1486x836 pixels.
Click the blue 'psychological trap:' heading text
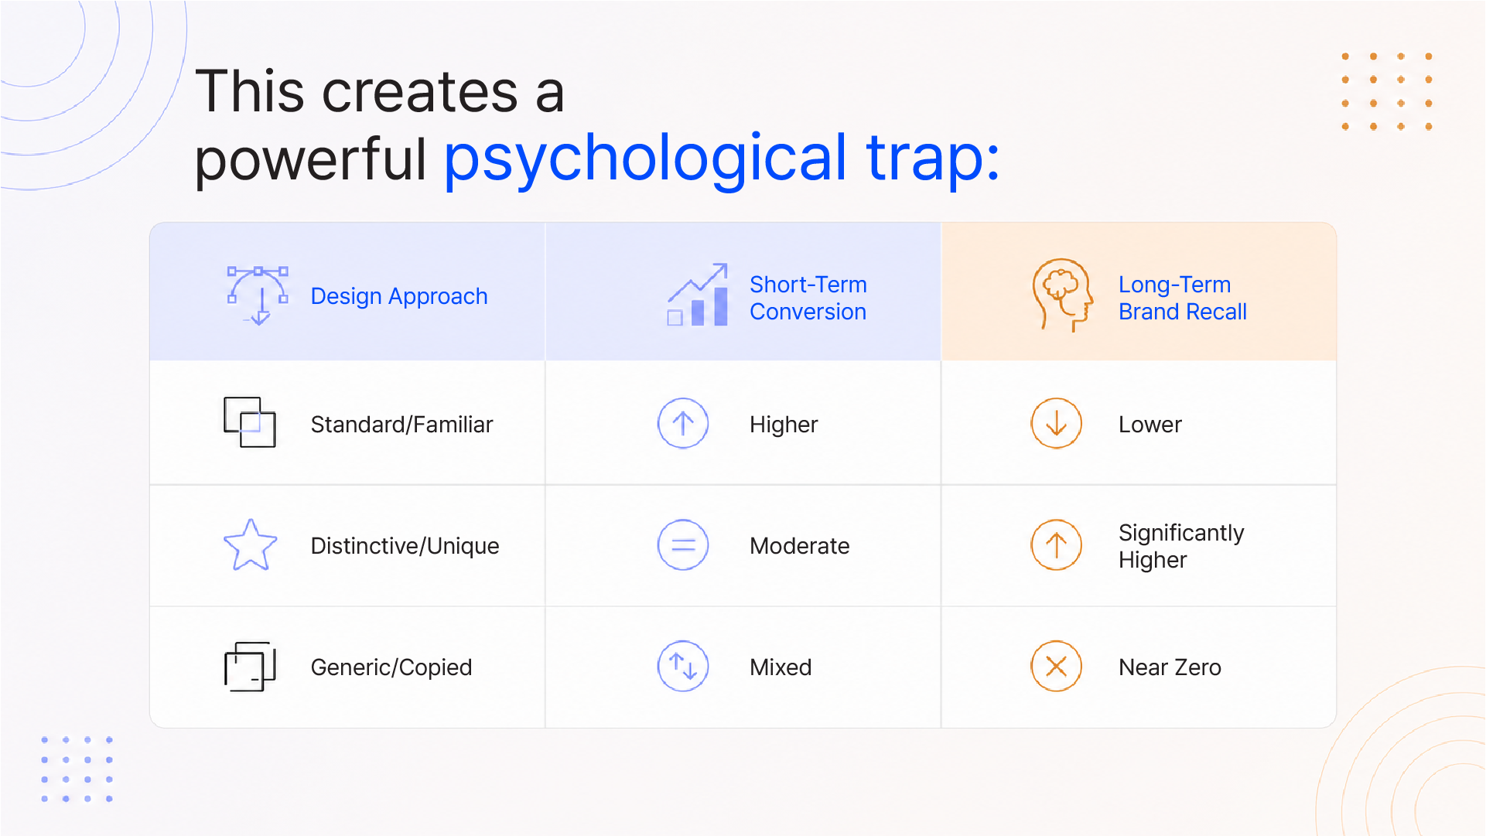click(x=723, y=159)
